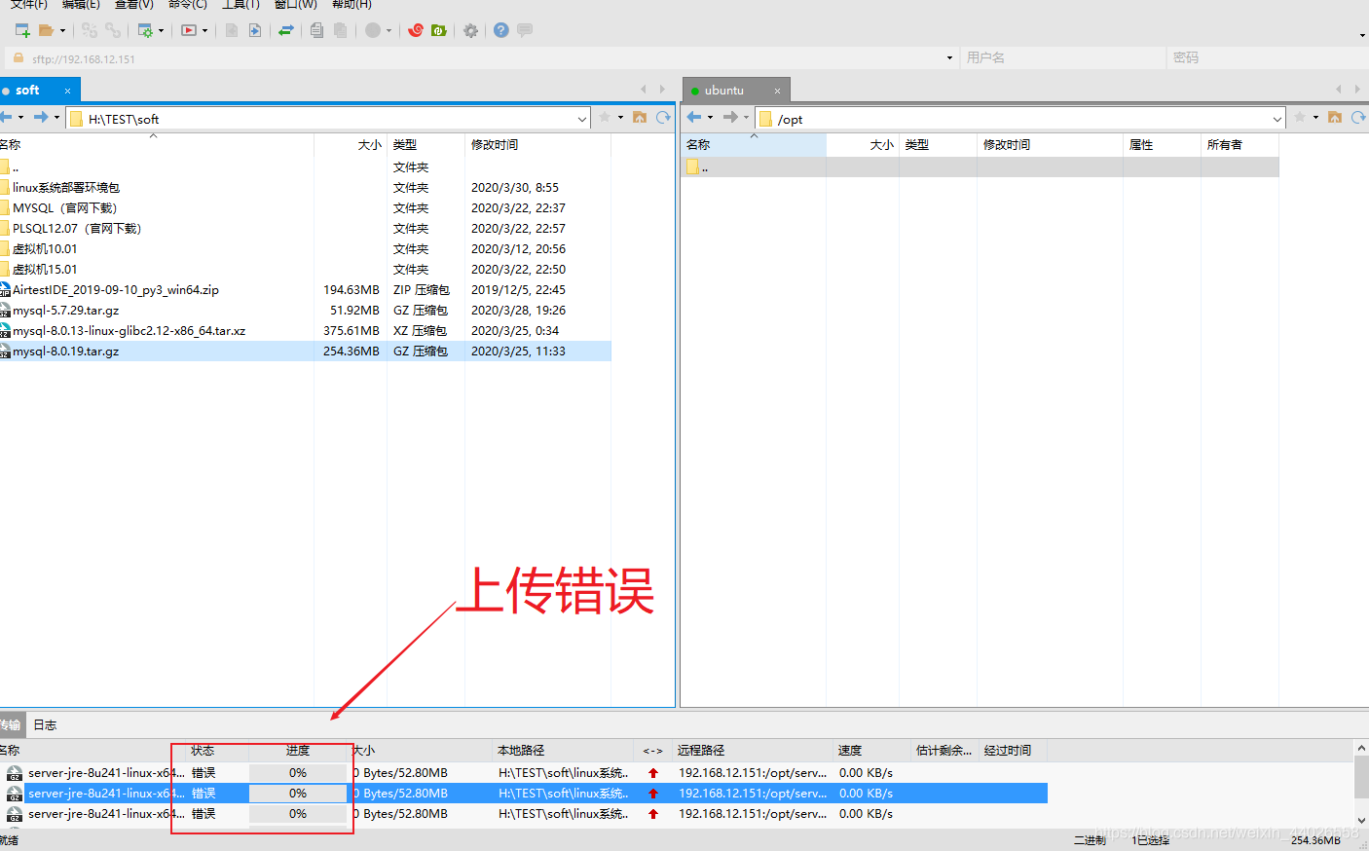Image resolution: width=1369 pixels, height=851 pixels.
Task: Sort transfers by 远程路径 column
Action: (x=752, y=751)
